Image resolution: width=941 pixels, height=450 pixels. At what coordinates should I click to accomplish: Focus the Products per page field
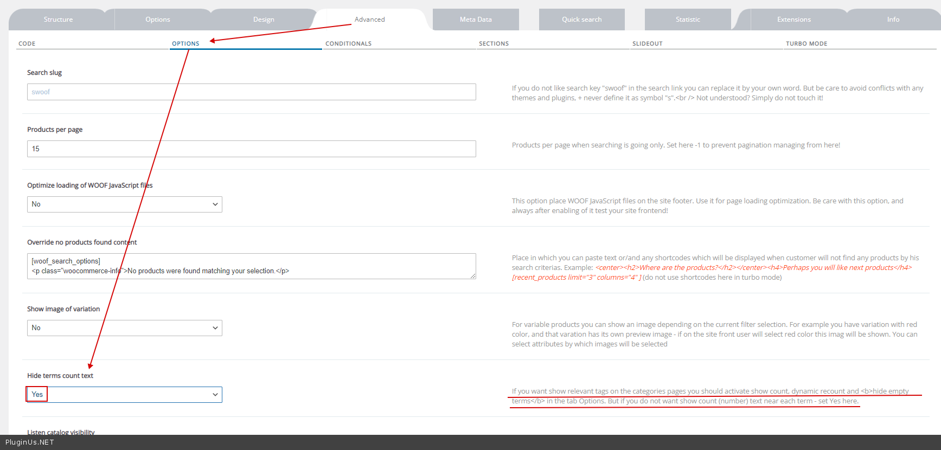tap(251, 149)
